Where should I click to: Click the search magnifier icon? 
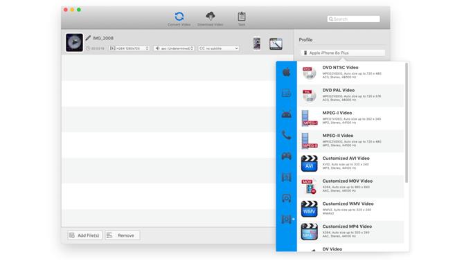[331, 19]
